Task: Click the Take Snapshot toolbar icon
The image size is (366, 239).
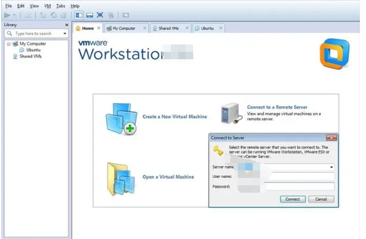Action: pyautogui.click(x=43, y=15)
